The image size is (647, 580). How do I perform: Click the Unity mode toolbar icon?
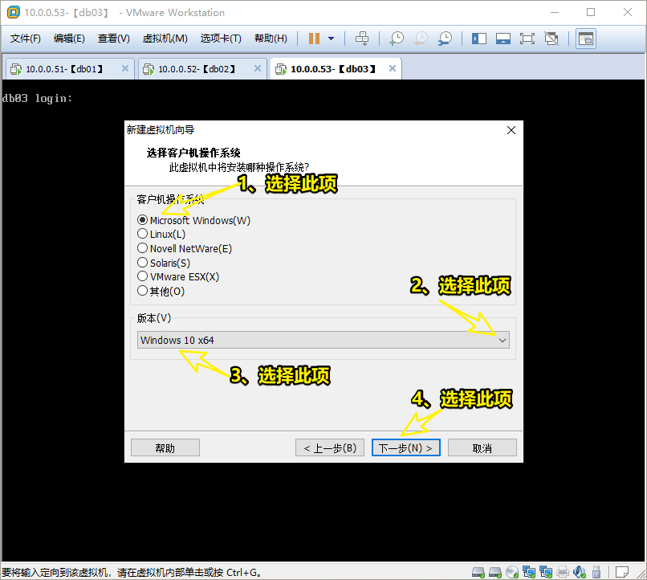pyautogui.click(x=551, y=39)
